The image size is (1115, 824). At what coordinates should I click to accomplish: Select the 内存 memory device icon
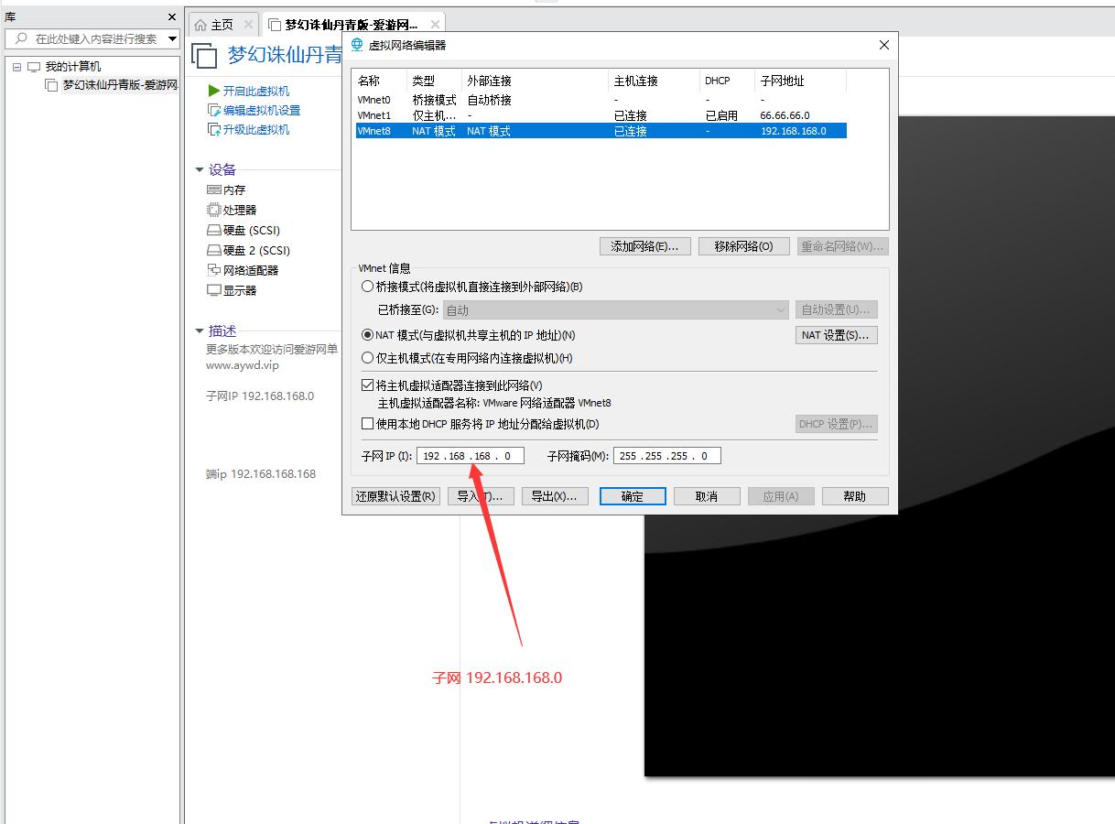[214, 190]
